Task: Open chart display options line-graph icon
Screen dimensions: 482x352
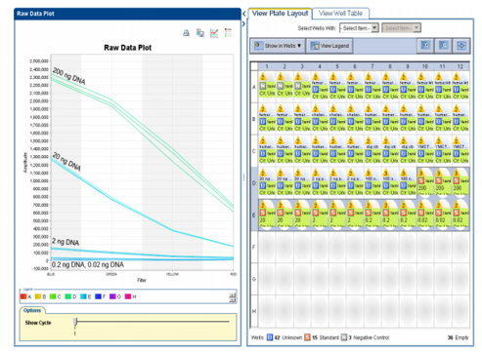Action: click(x=214, y=33)
